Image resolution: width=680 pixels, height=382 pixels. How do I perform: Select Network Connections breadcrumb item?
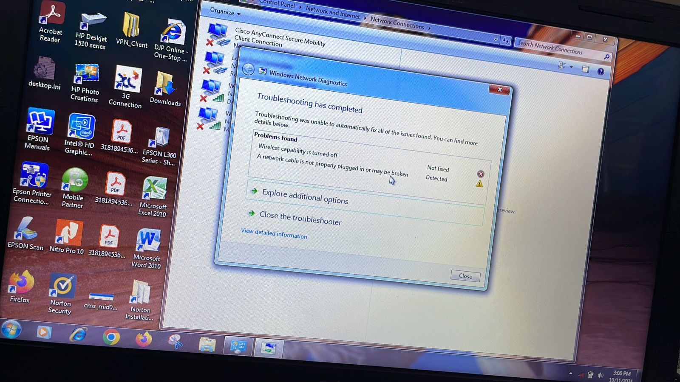click(x=397, y=22)
